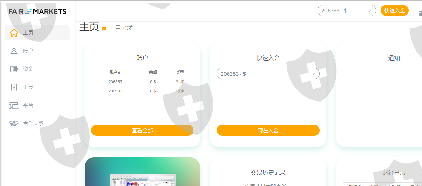422x186 pixels.
Task: Click the 账户 # column header
Action: click(x=115, y=72)
